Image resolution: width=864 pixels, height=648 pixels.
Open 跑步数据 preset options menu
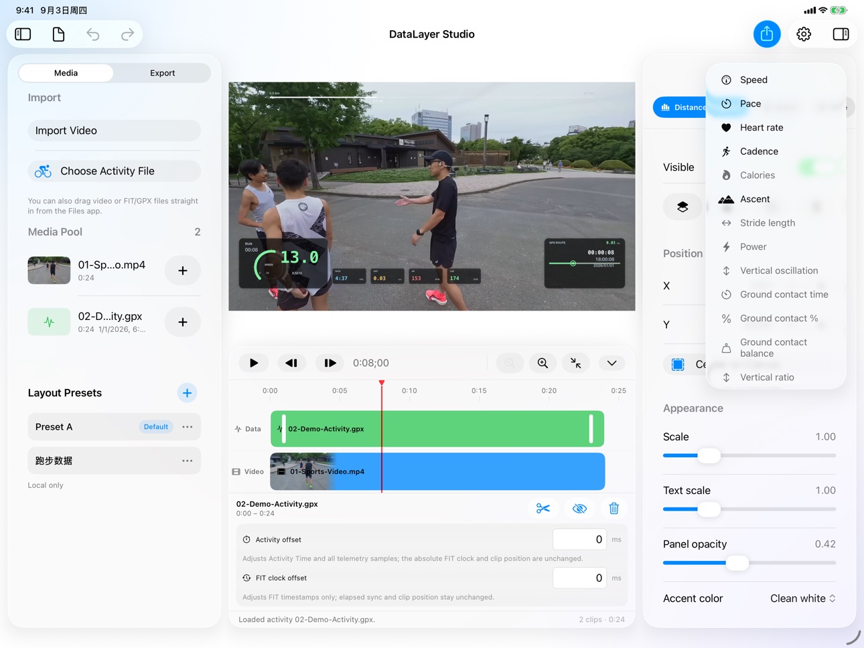(188, 461)
